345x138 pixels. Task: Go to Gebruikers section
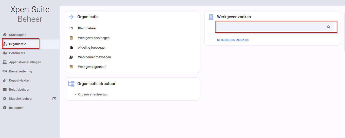(30, 53)
